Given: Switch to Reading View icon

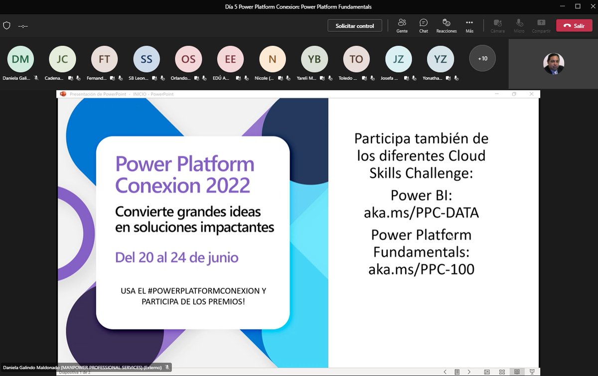Looking at the screenshot, I should [x=517, y=372].
